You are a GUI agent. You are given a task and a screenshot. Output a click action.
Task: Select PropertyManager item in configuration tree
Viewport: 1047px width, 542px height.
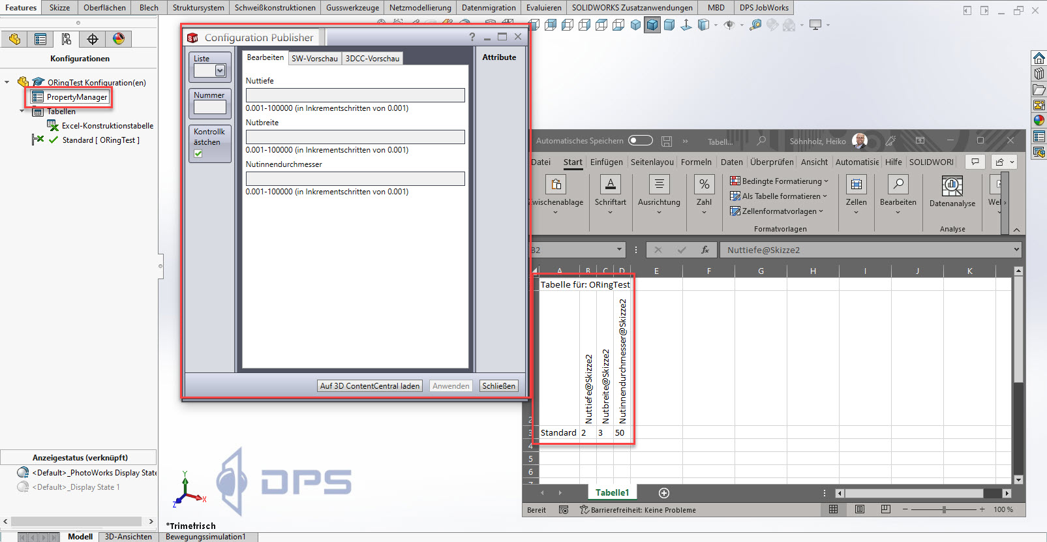click(x=70, y=97)
